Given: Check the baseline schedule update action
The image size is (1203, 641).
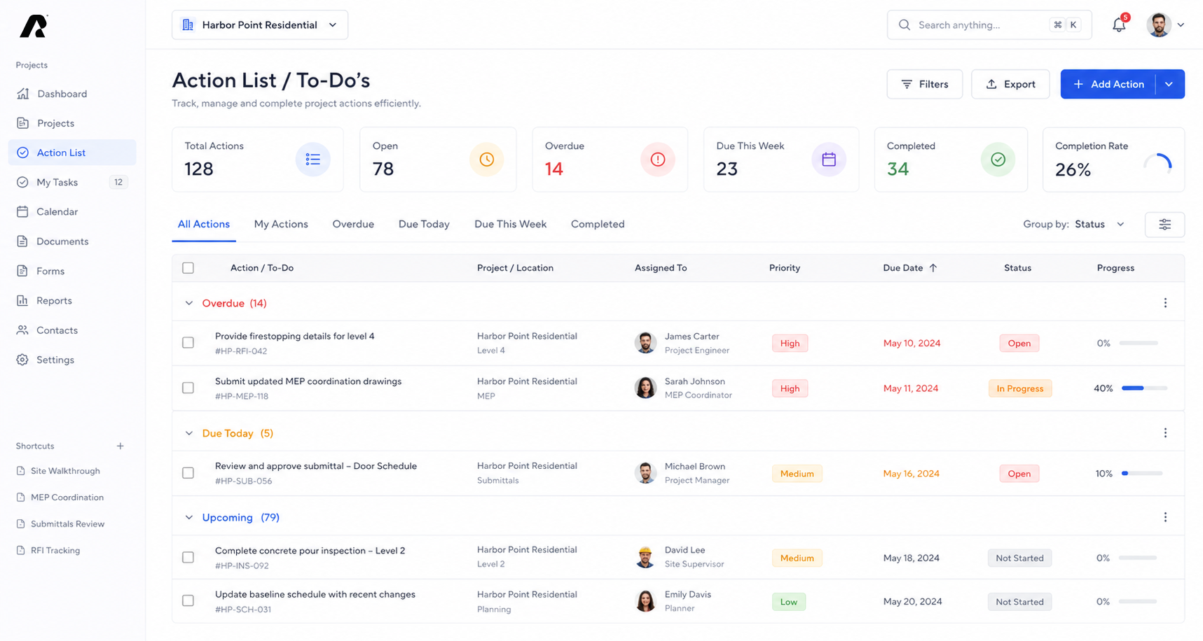Looking at the screenshot, I should [188, 601].
